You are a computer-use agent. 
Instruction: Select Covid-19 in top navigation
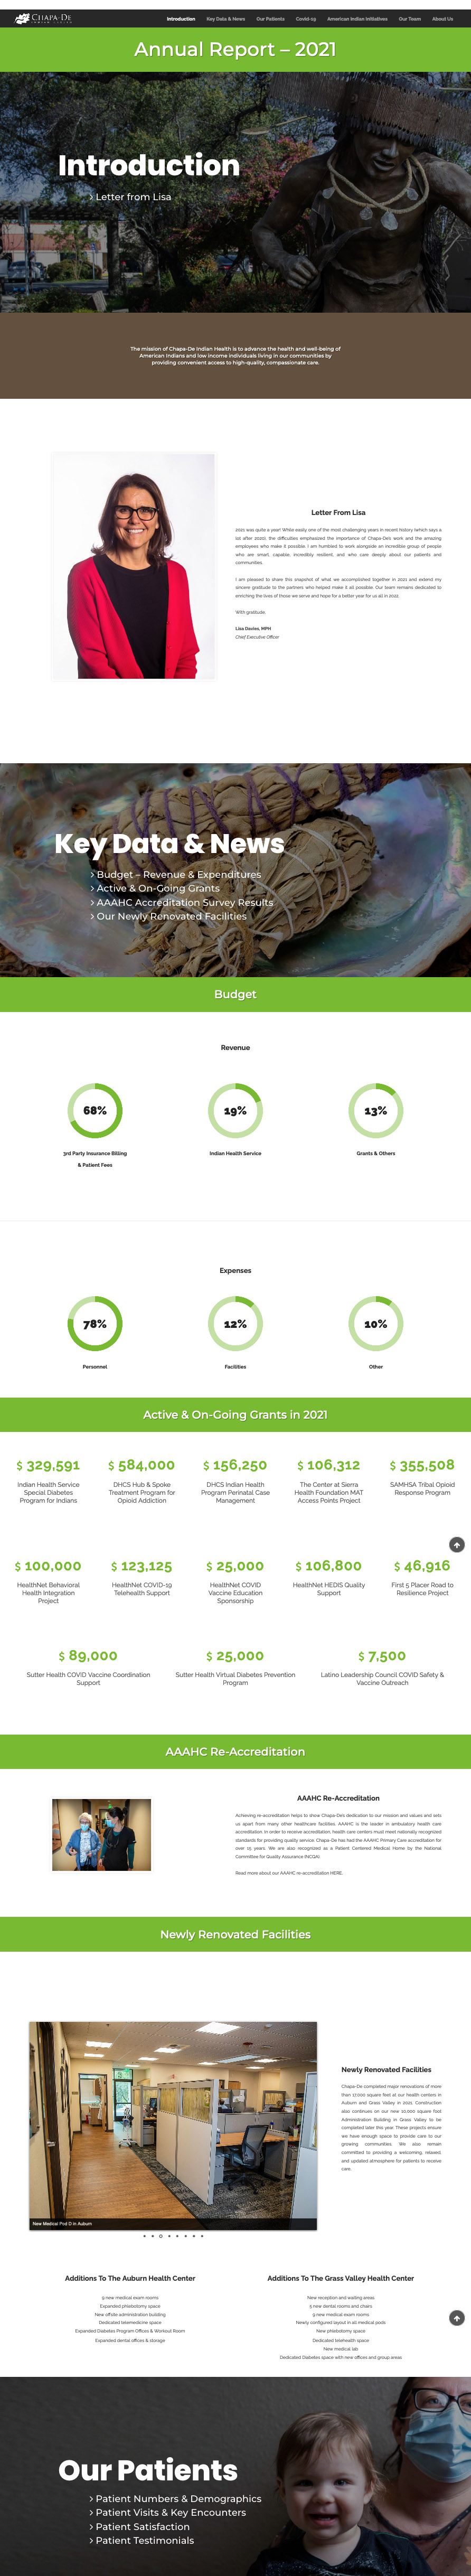coord(306,19)
